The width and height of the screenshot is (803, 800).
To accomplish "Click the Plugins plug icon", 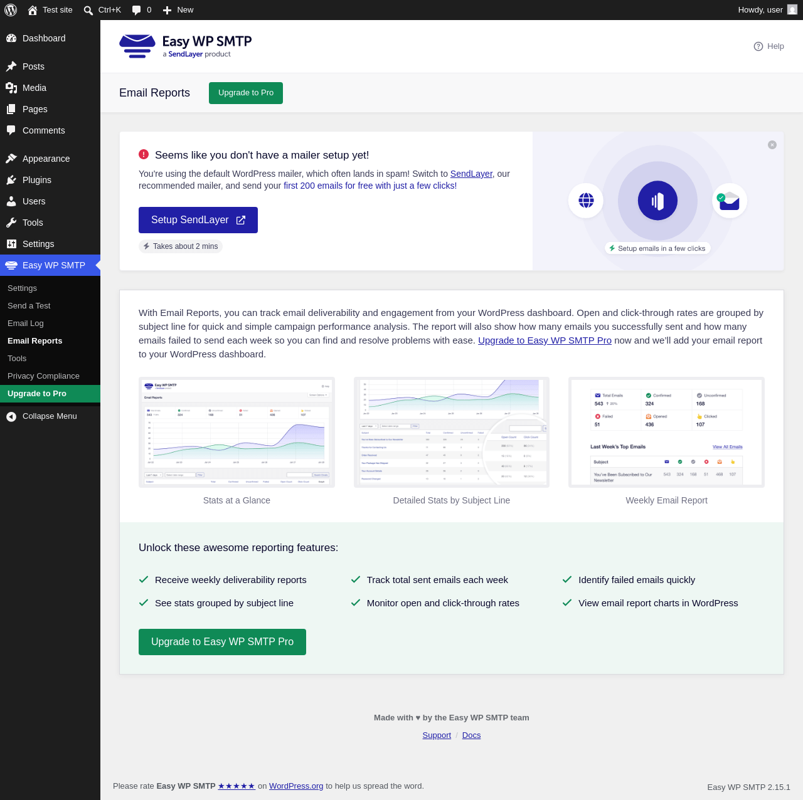I will pos(11,180).
